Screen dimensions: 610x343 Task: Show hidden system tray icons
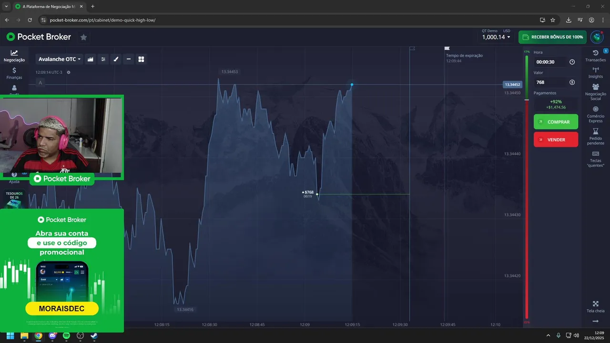pos(548,335)
